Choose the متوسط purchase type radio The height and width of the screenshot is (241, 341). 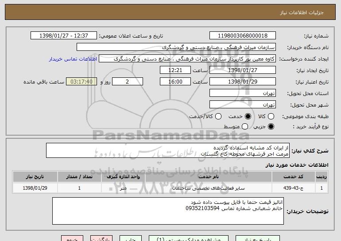(x=245, y=126)
